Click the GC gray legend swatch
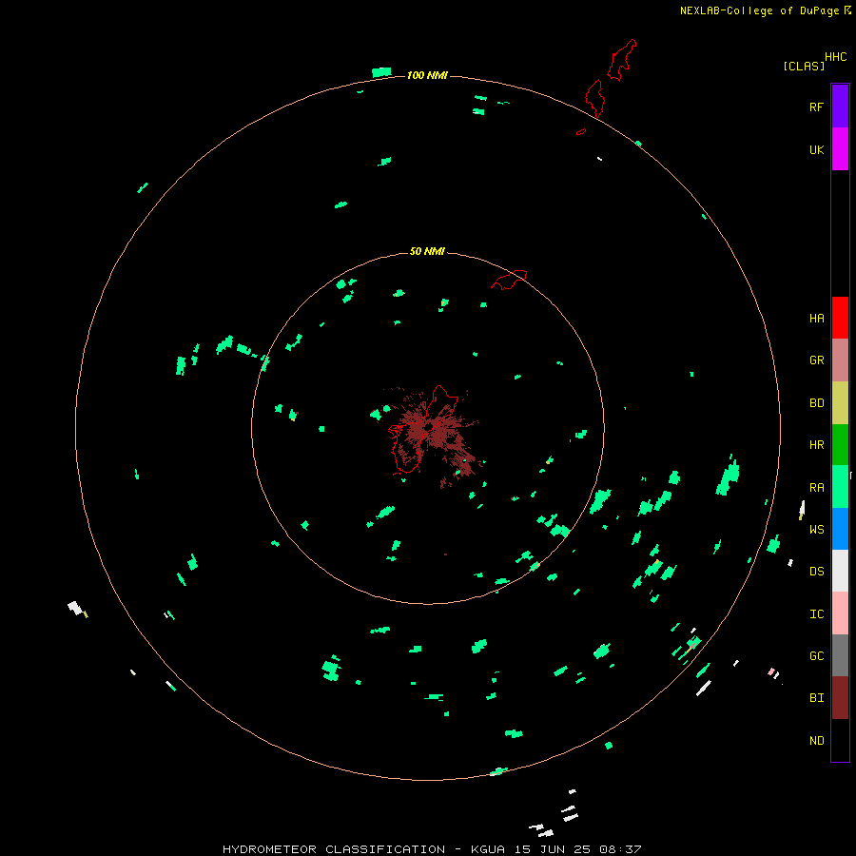 840,655
